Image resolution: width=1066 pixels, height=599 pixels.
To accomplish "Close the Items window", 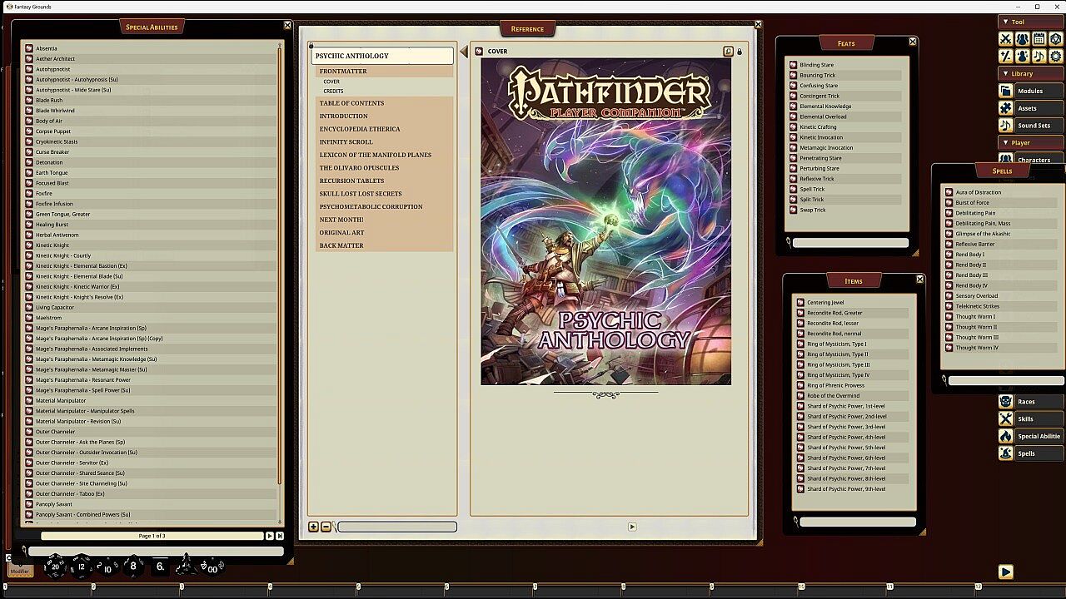I will point(919,280).
